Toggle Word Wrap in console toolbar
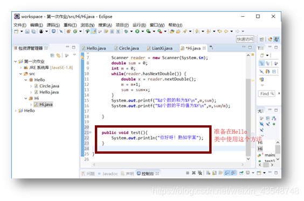The height and width of the screenshot is (201, 304). pos(220,173)
